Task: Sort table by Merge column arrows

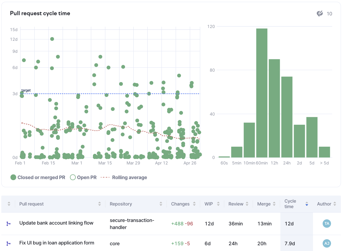Action: [274, 204]
